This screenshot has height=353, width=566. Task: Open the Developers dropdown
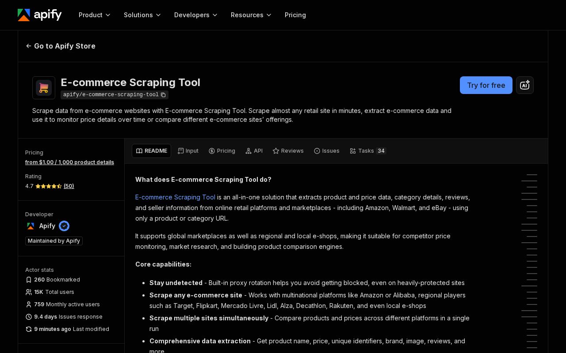click(196, 15)
